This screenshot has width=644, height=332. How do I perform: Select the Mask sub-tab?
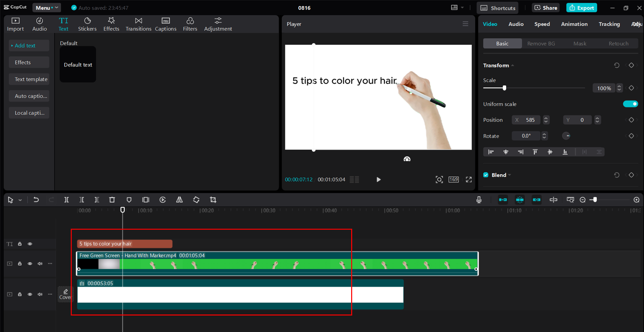coord(580,44)
